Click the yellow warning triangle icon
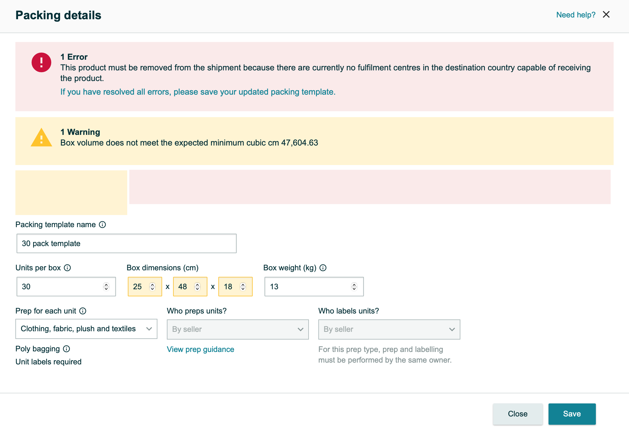The image size is (629, 433). 41,138
